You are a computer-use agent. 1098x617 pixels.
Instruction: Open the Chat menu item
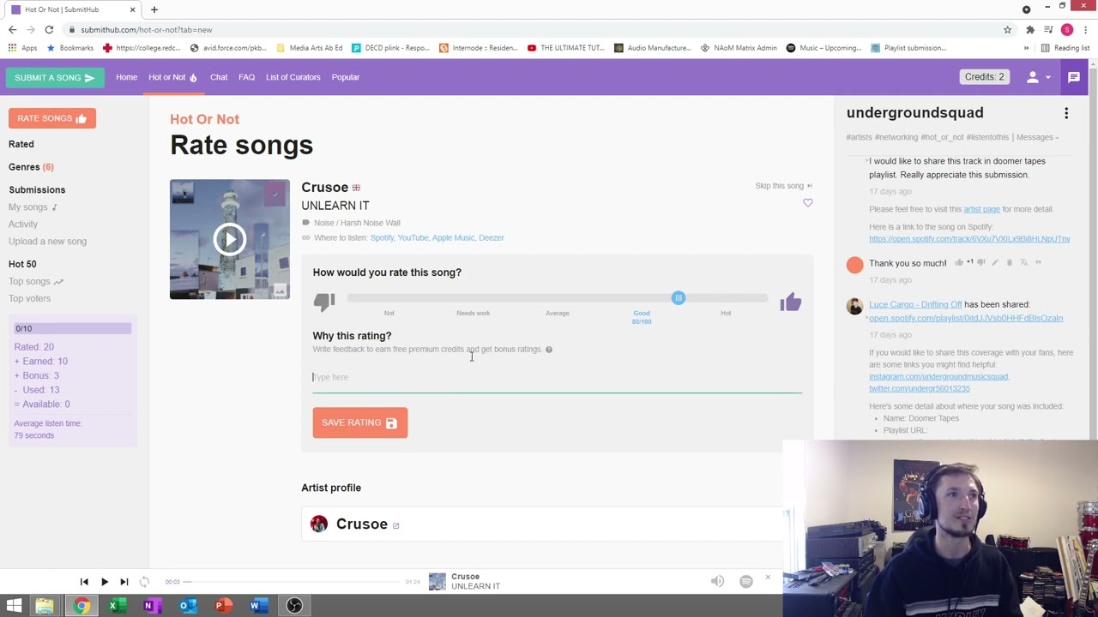(219, 77)
